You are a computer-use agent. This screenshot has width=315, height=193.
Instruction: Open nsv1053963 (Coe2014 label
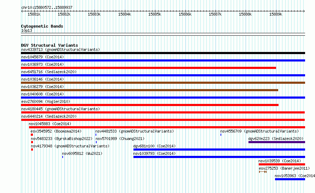tap(295, 176)
